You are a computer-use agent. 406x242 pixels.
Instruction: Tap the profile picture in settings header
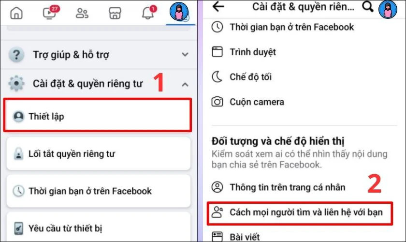click(388, 9)
